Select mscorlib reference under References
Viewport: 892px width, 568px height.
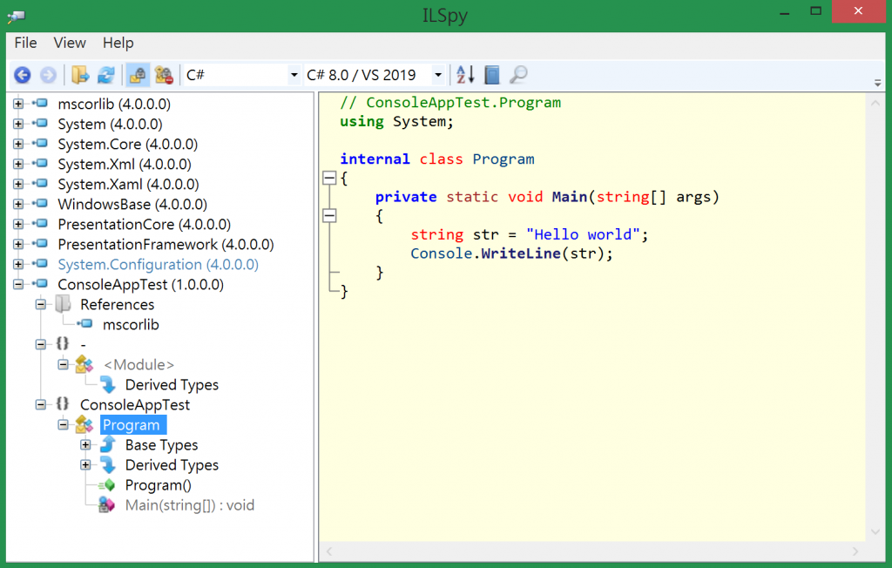pyautogui.click(x=131, y=324)
